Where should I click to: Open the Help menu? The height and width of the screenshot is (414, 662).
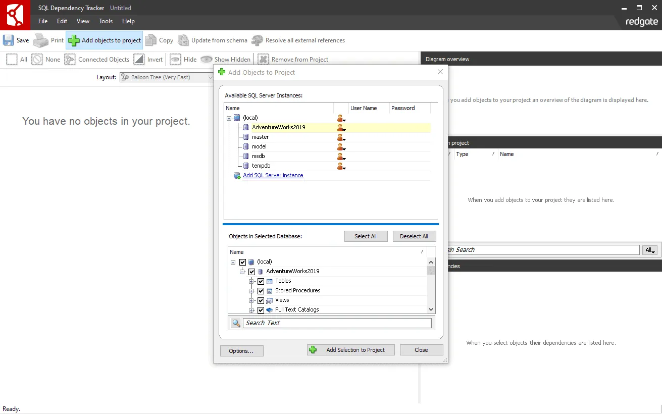coord(128,21)
